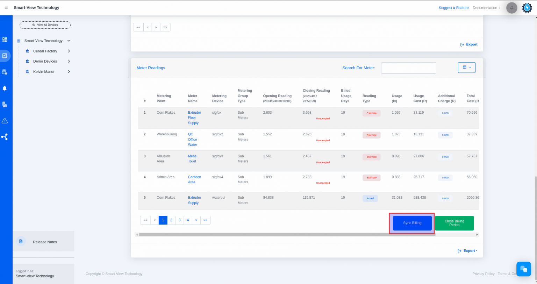Click the Close Billing Period button

click(x=454, y=223)
